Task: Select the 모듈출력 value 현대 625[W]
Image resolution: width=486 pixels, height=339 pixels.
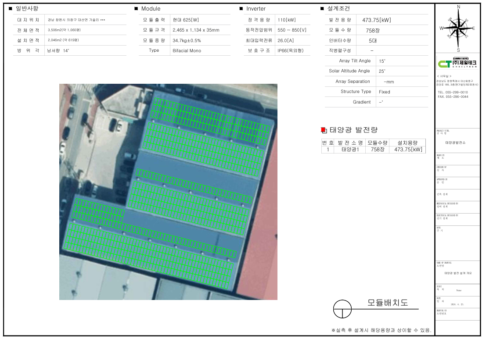Action: 186,20
